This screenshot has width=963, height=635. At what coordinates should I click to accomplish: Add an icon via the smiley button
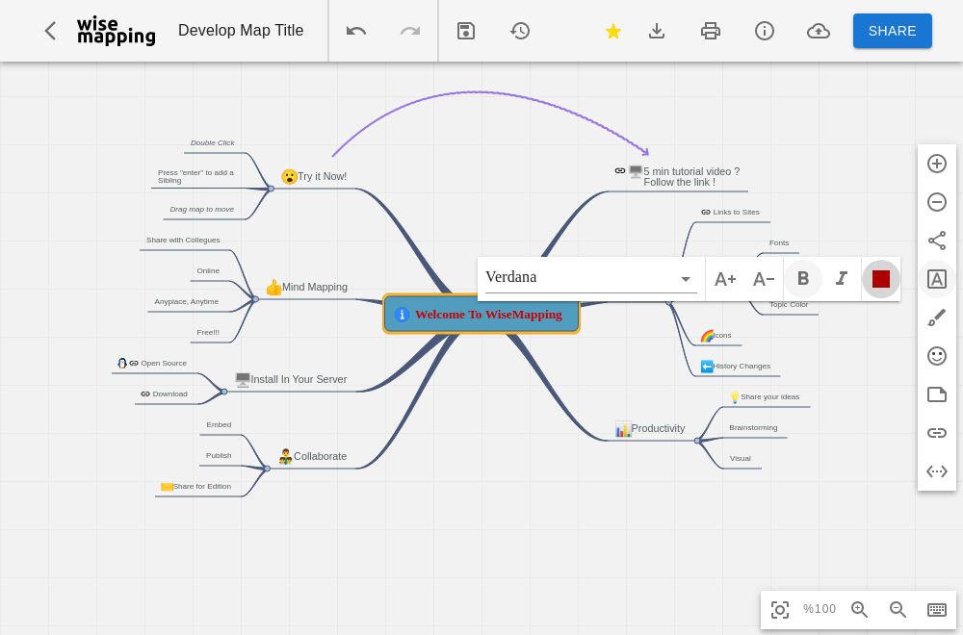coord(937,356)
